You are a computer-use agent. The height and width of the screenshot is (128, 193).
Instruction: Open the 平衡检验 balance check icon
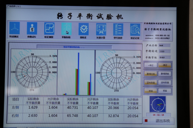[66, 29]
